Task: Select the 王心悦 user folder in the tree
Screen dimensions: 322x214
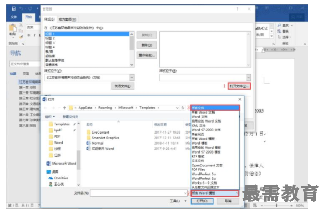Action: [x=56, y=184]
